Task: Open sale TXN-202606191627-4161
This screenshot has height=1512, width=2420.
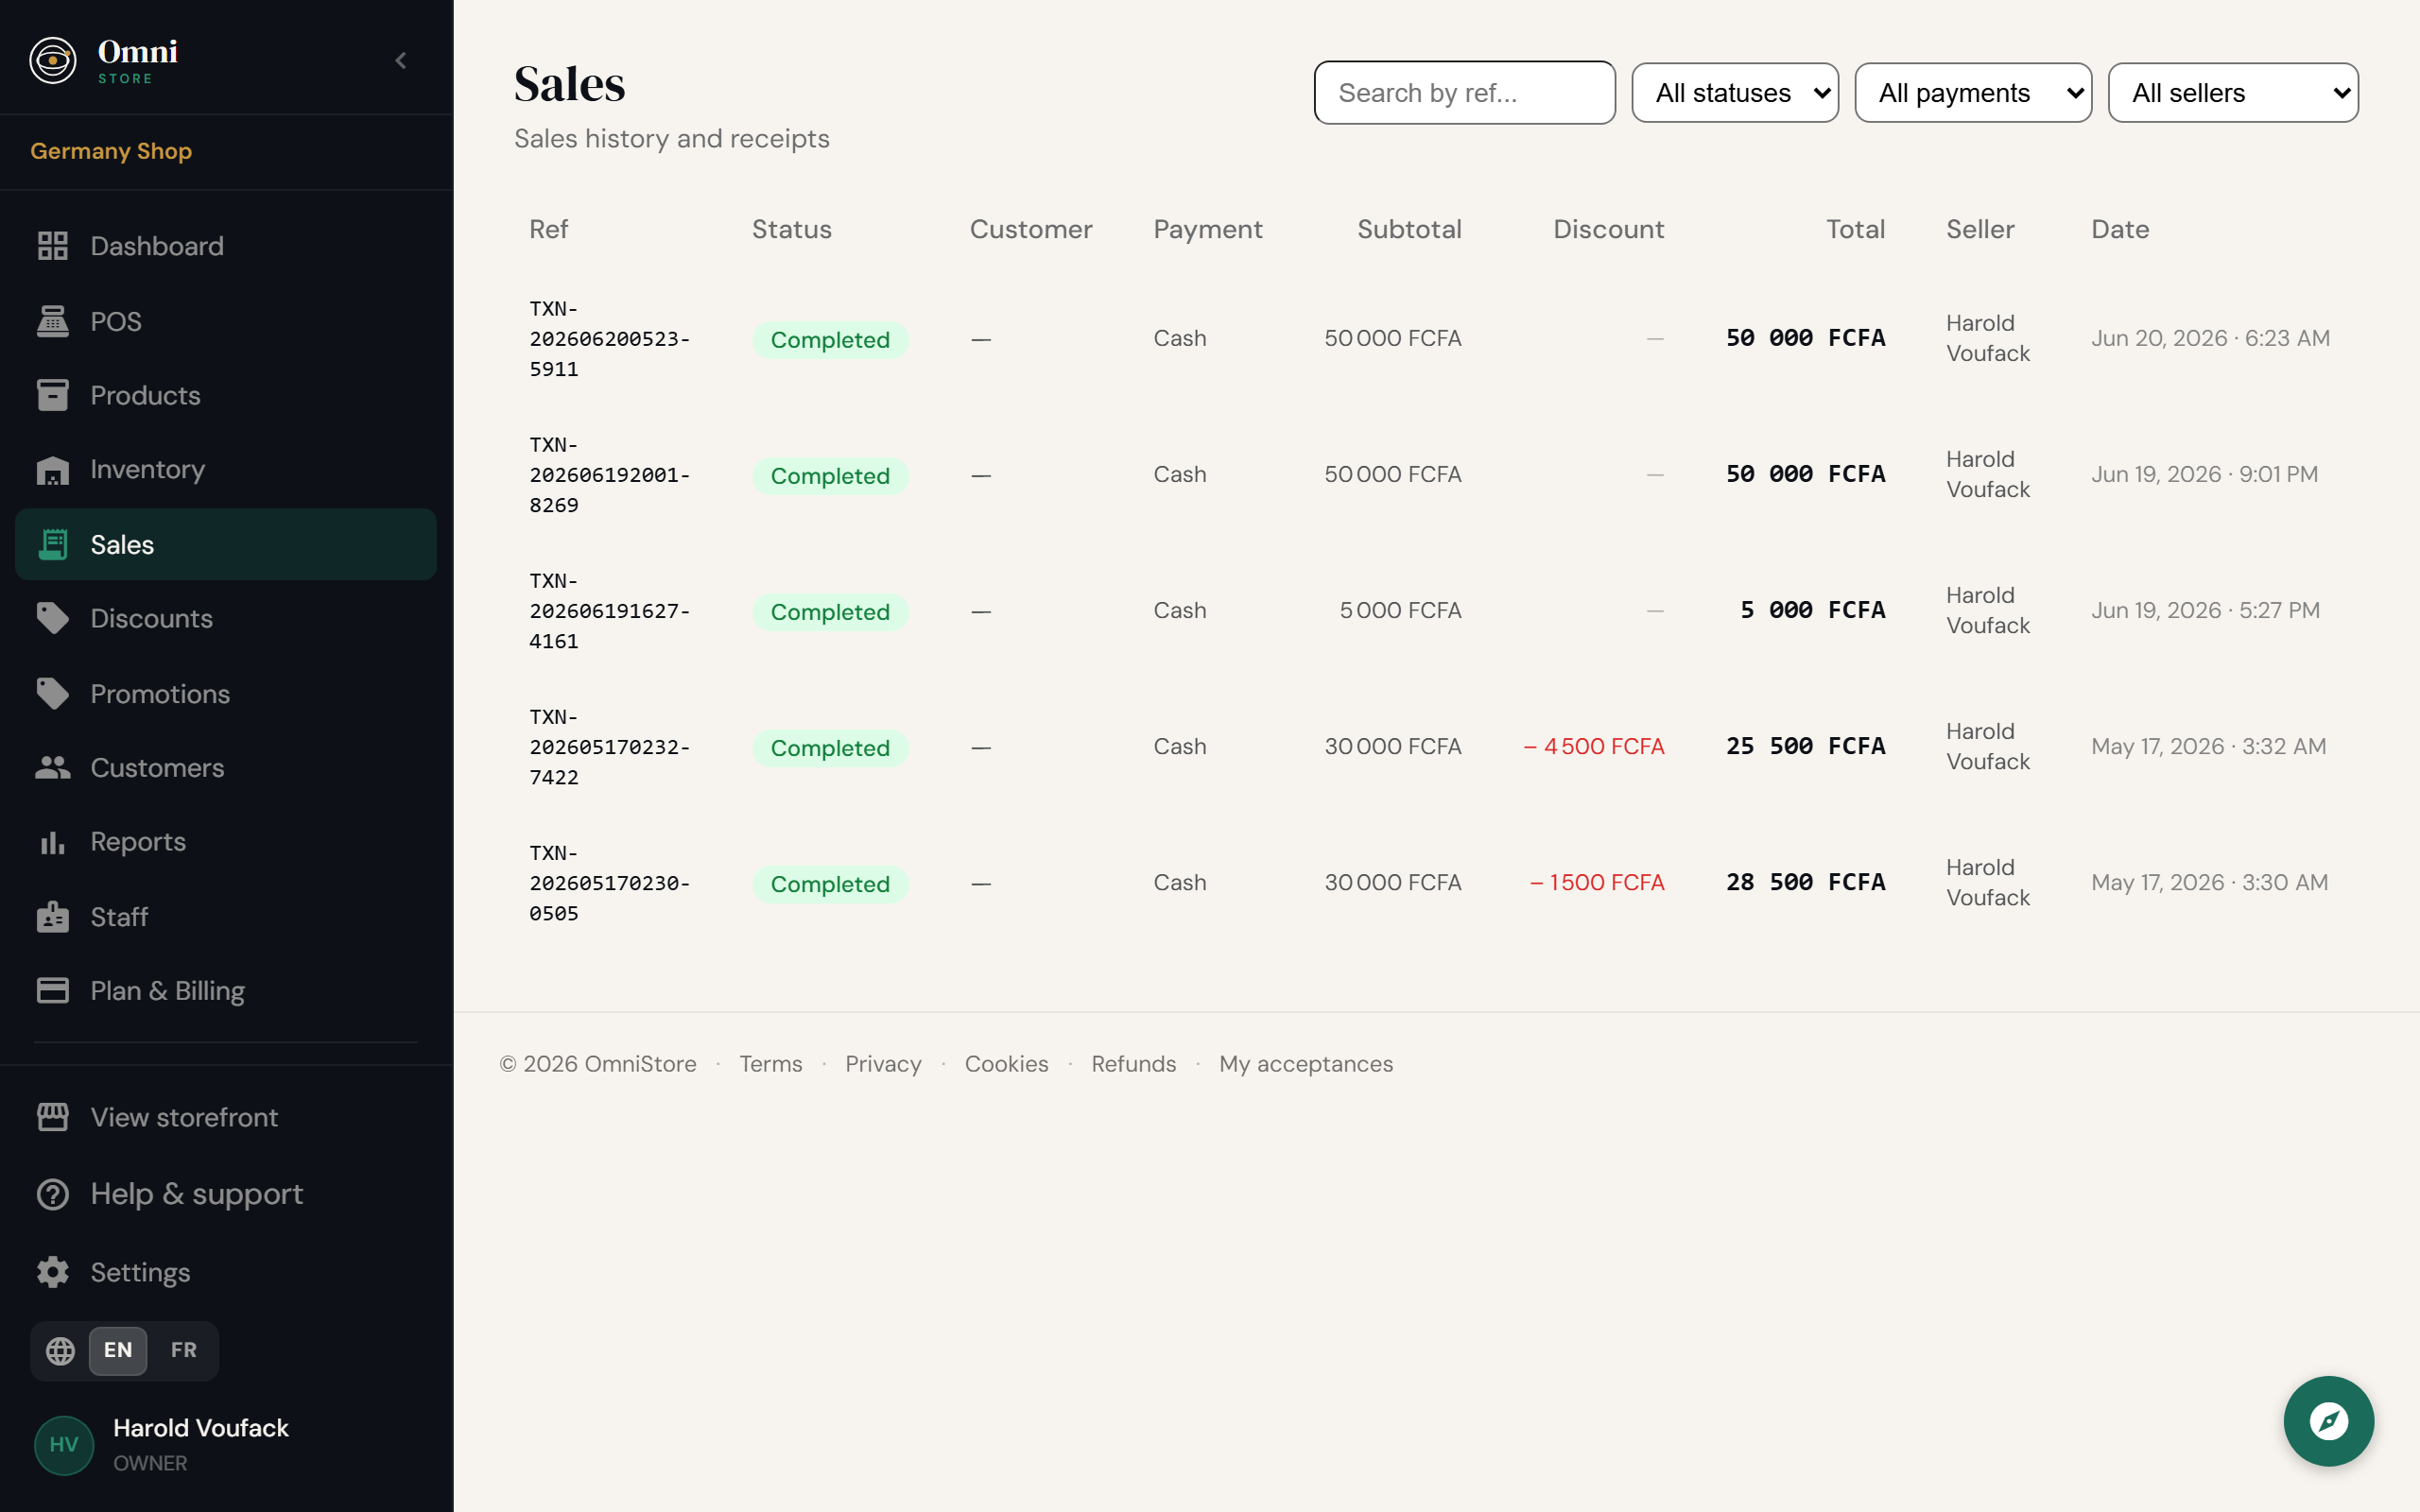Action: coord(609,611)
